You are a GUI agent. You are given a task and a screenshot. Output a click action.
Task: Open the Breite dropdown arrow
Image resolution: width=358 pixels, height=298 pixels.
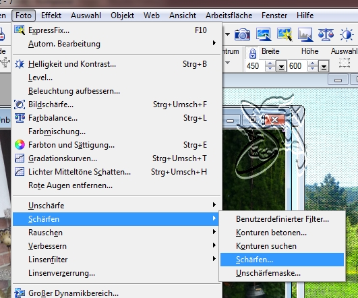click(281, 66)
